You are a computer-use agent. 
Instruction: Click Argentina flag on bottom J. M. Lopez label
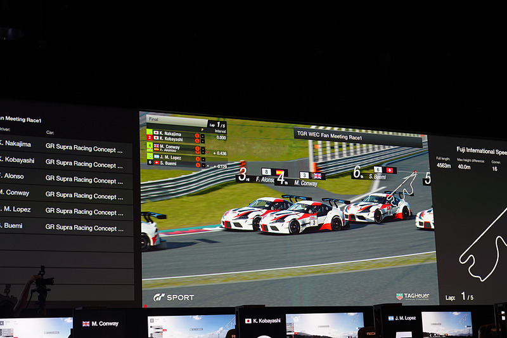coord(391,318)
